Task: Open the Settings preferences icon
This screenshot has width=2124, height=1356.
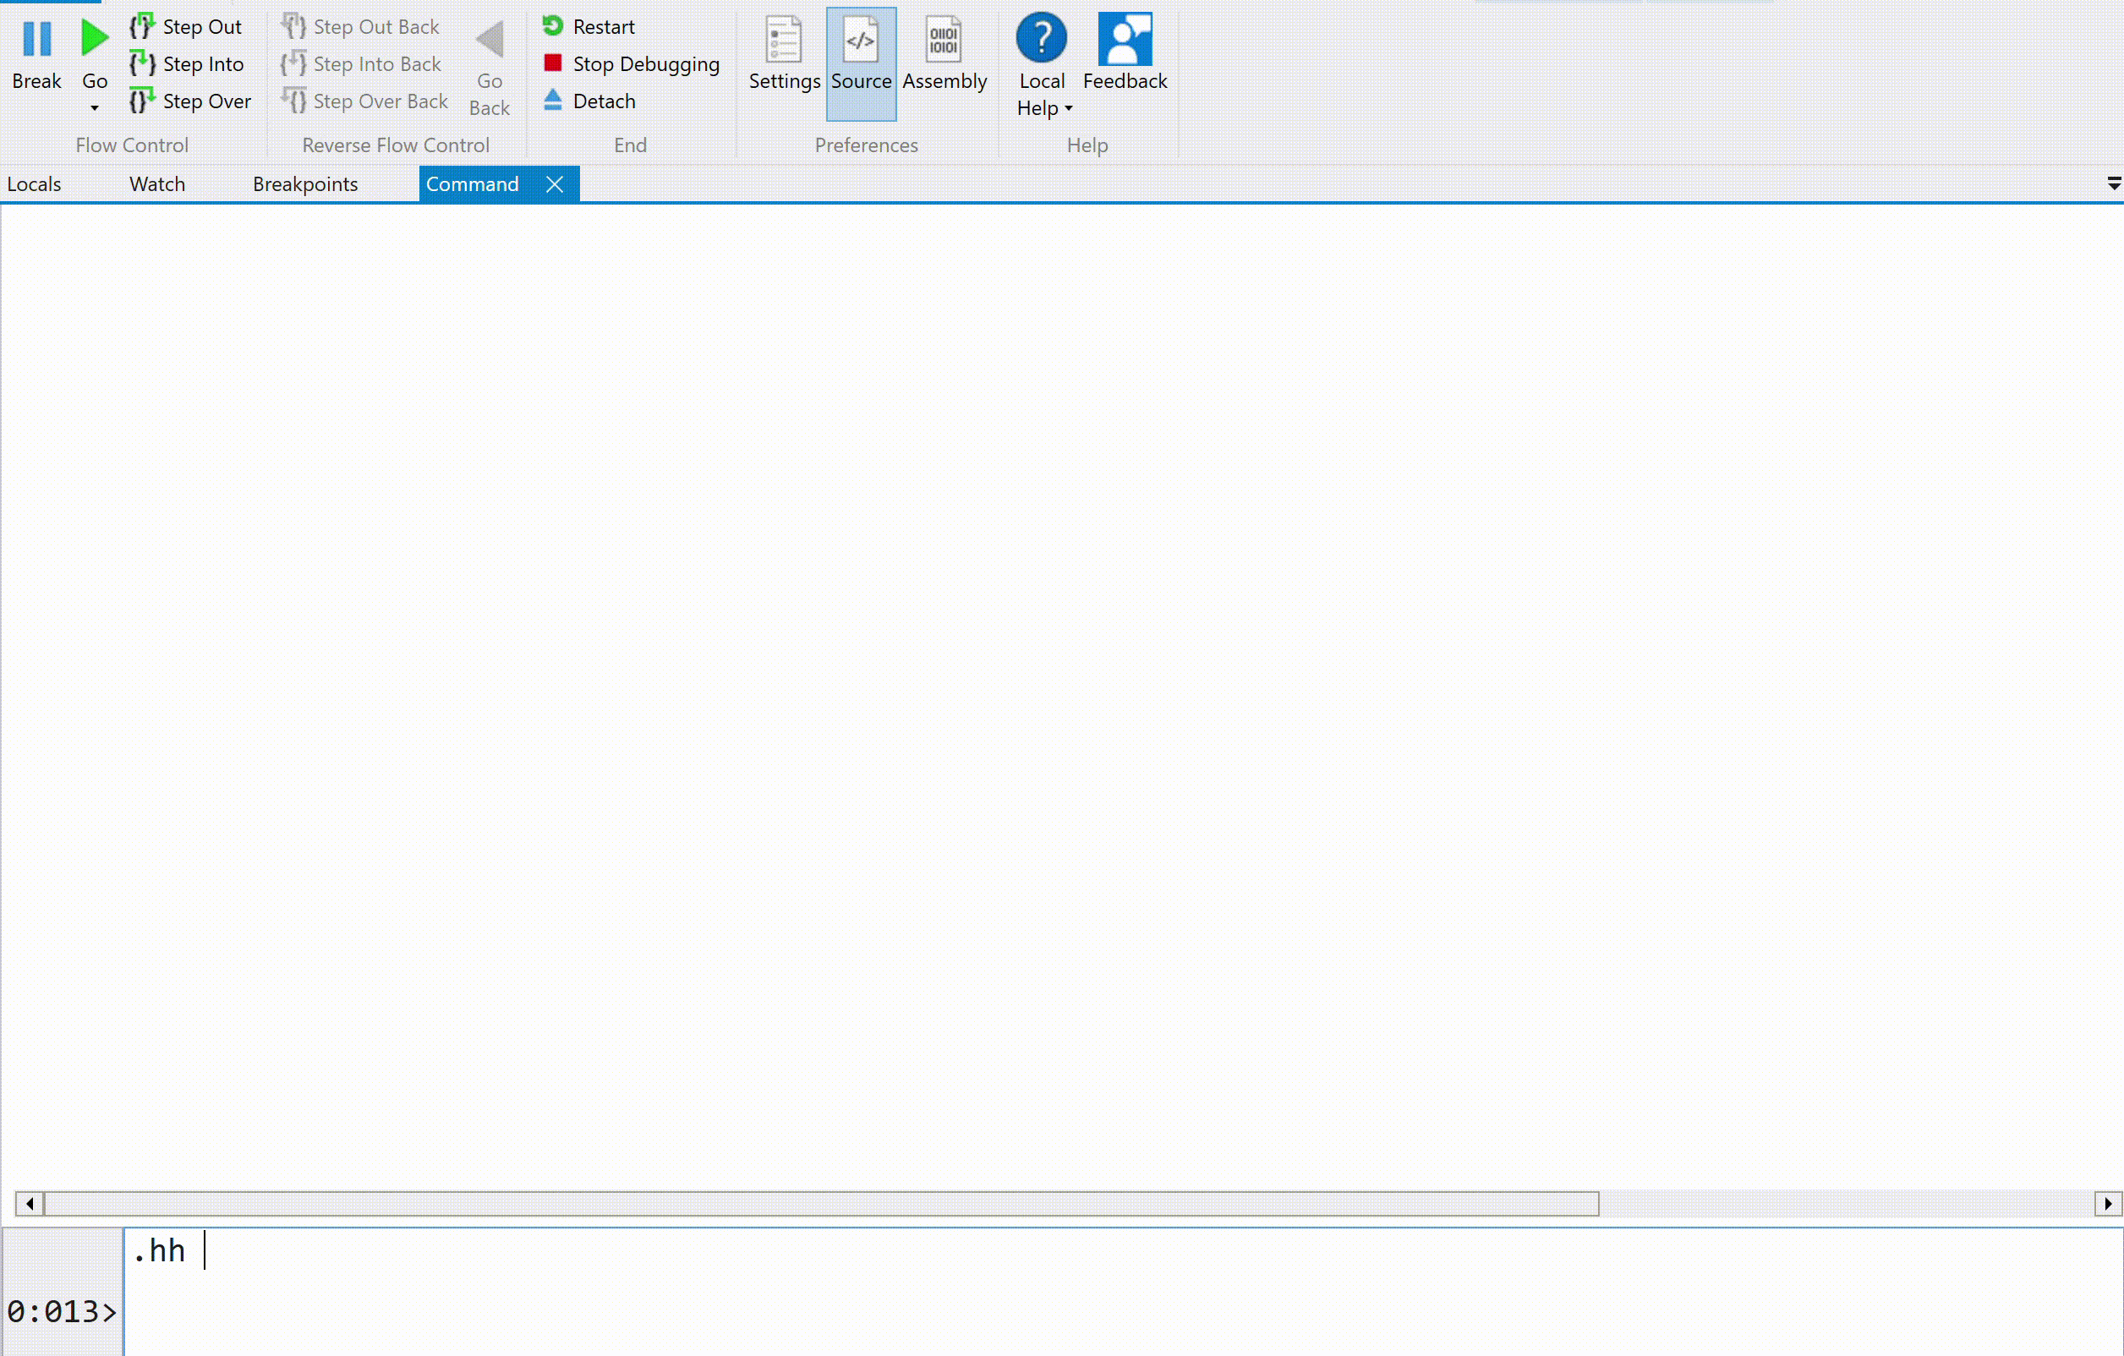Action: click(783, 40)
